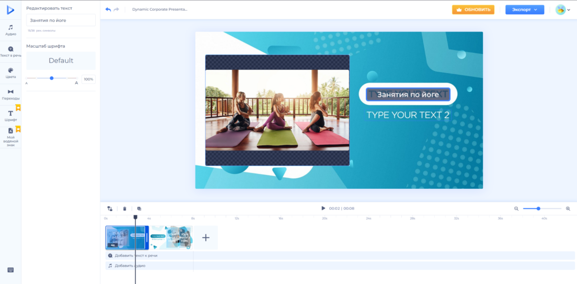Click the 00:02 | 00:08 time display
577x284 pixels.
pos(342,208)
